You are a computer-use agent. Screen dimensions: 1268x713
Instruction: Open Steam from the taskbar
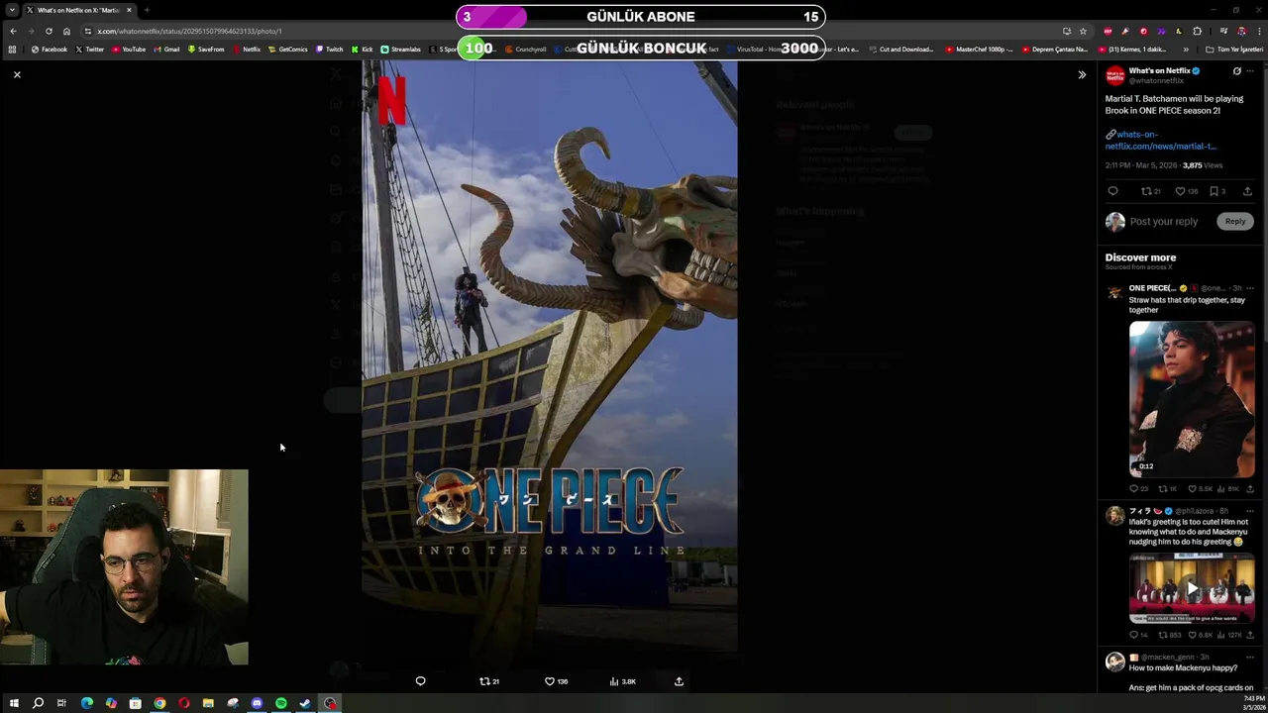tap(305, 703)
